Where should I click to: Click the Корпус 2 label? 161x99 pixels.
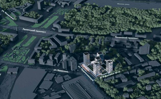coord(109,60)
